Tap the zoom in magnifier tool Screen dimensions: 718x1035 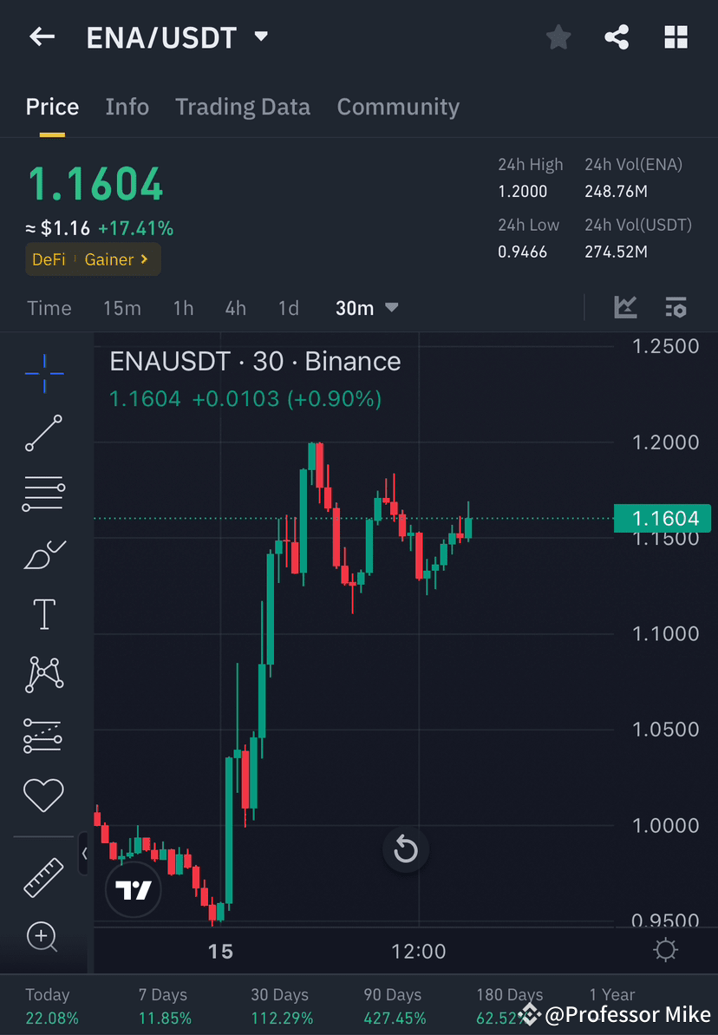coord(42,937)
